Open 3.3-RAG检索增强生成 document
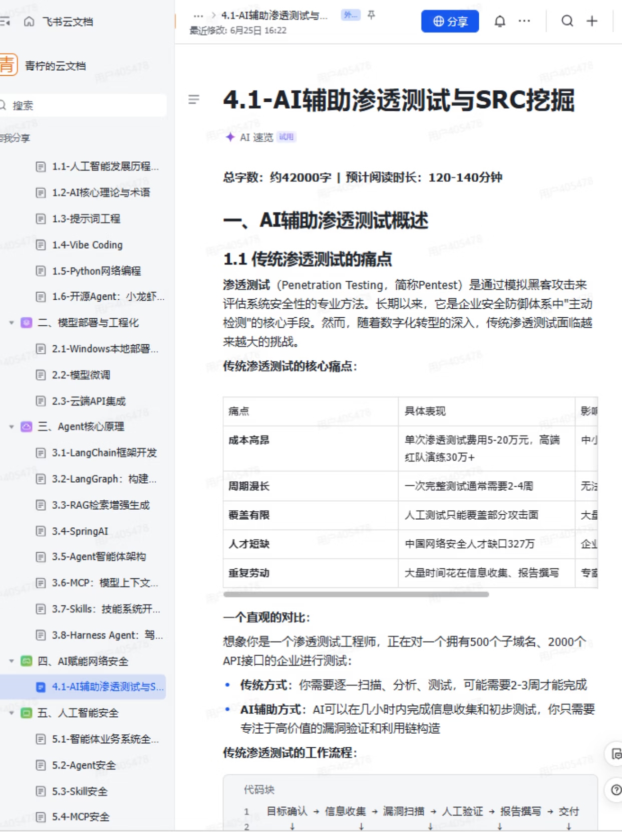 pyautogui.click(x=100, y=505)
